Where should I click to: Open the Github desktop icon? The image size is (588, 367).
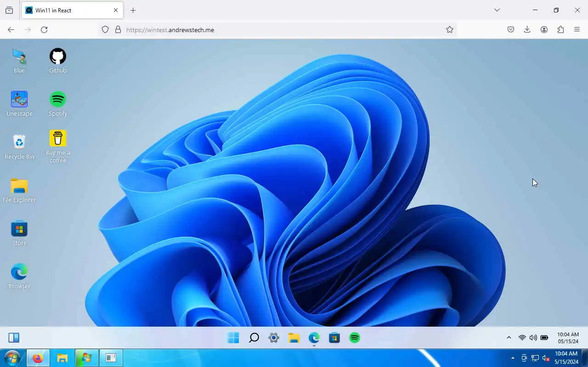click(58, 61)
